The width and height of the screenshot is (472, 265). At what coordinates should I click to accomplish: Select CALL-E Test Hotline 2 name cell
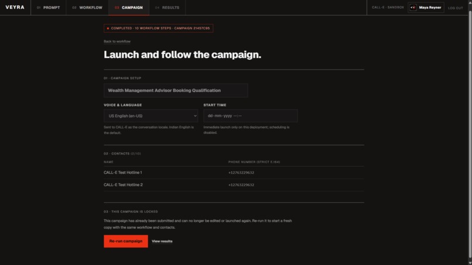pos(123,185)
